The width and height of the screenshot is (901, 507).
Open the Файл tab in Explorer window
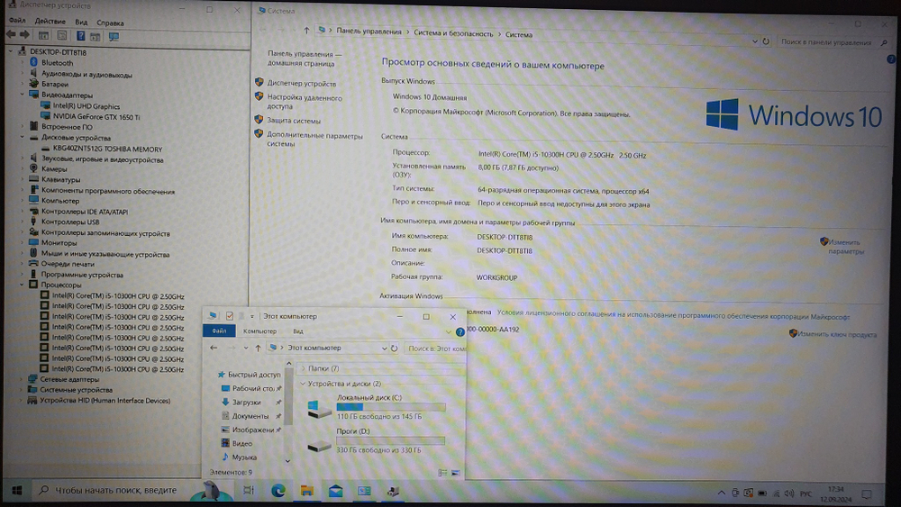pos(219,330)
